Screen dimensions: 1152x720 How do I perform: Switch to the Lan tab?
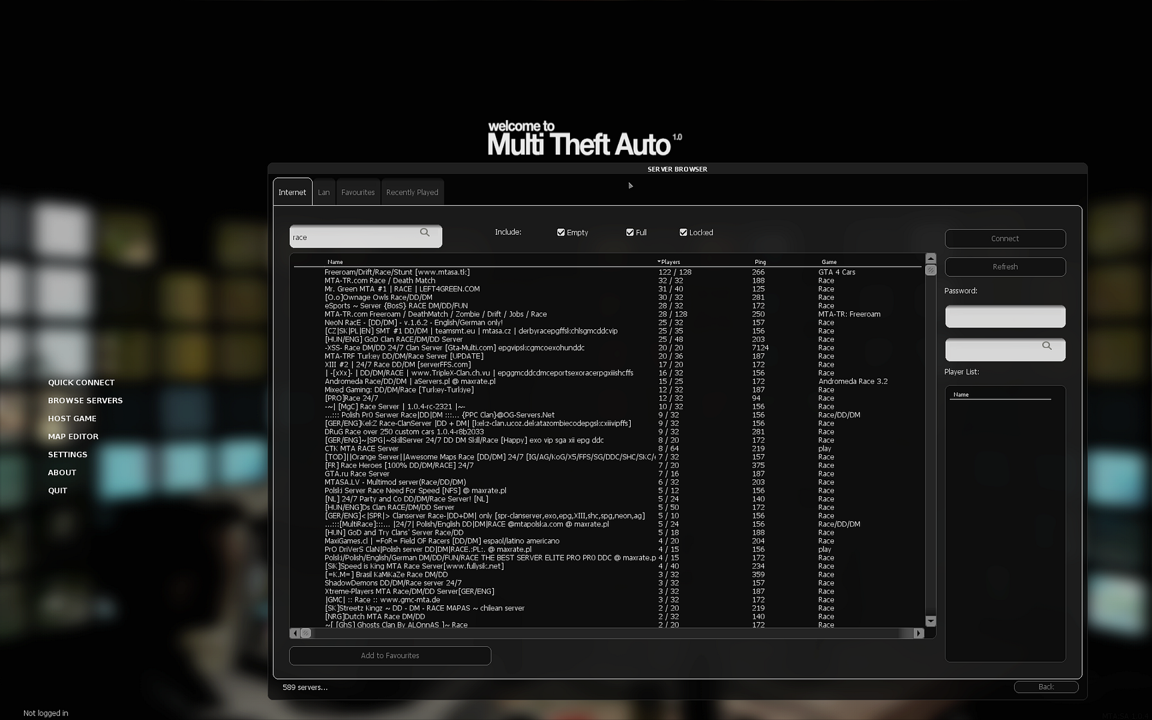pyautogui.click(x=324, y=191)
